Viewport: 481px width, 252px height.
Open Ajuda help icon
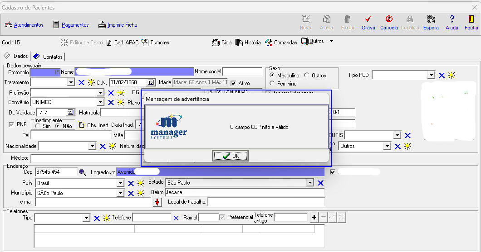point(452,19)
